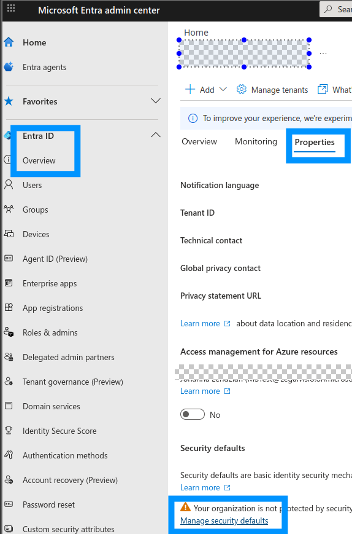Open Entra ID Overview in sidebar

coord(39,160)
